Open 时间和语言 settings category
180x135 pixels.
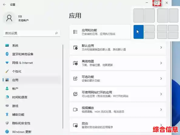pos(20,97)
